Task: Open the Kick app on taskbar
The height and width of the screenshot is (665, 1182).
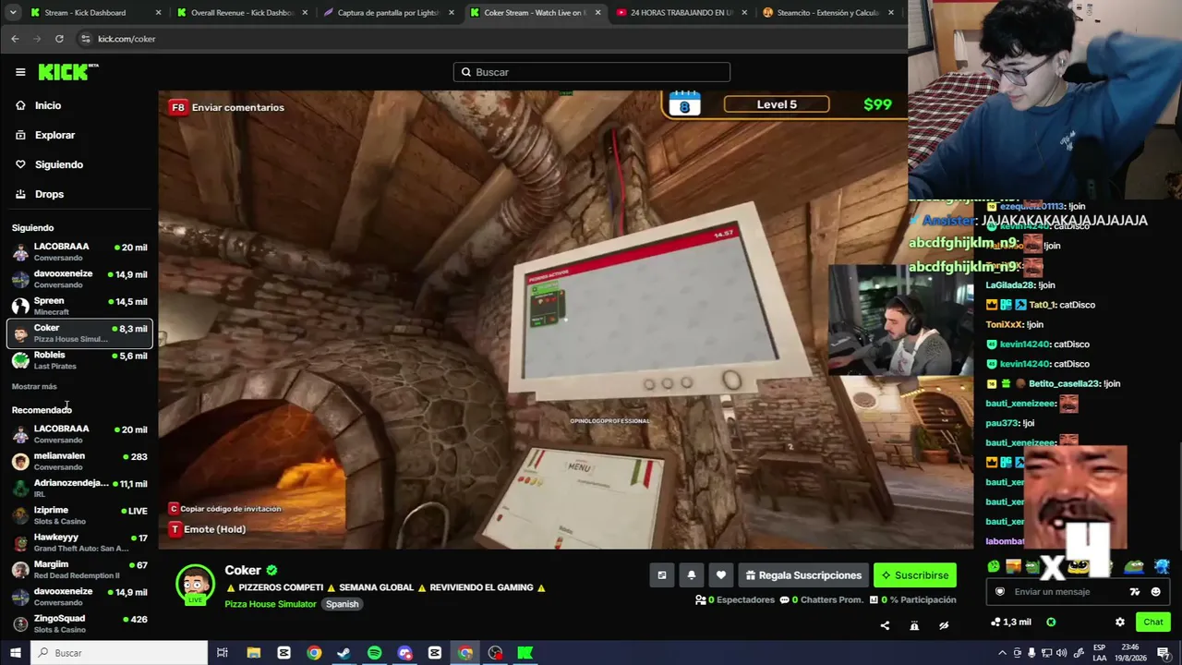Action: 525,653
